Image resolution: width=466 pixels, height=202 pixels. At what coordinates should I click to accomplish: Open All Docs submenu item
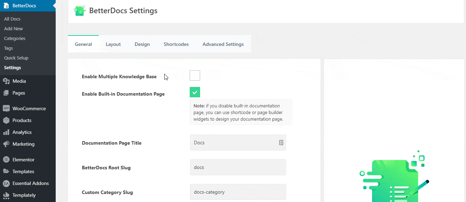pyautogui.click(x=12, y=19)
